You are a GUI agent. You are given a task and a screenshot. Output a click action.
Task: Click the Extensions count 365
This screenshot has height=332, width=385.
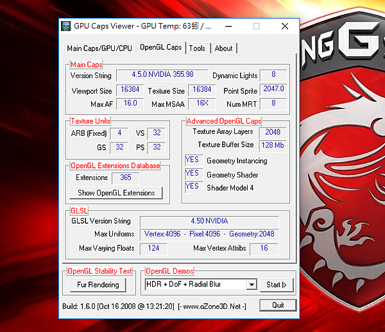pos(126,178)
